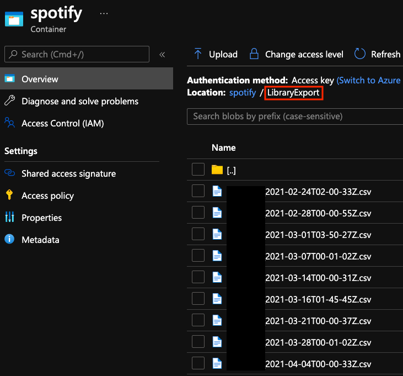
Task: Click the yellow key icon for Access policy
Action: coord(9,194)
